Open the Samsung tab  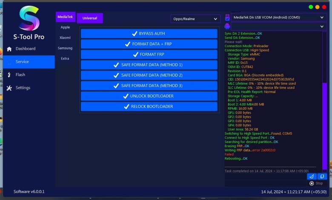tap(65, 48)
